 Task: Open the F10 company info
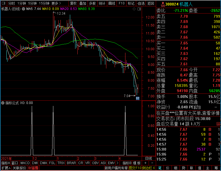(x=122, y=3)
